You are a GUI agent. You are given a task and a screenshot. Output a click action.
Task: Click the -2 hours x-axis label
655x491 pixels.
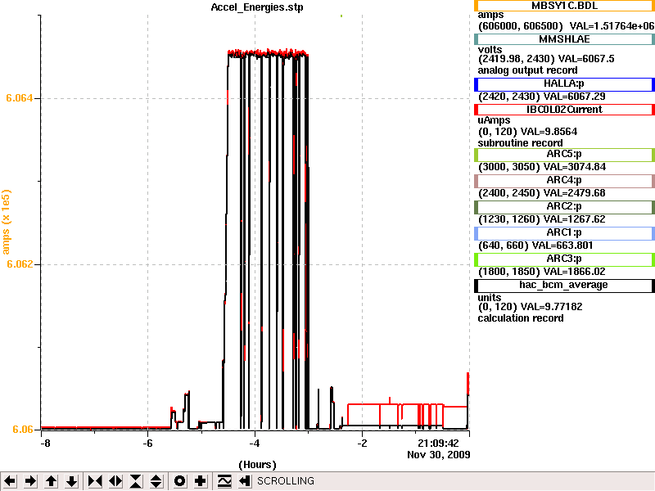(362, 443)
